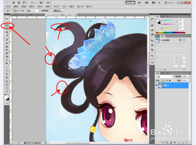Image resolution: width=196 pixels, height=145 pixels.
Task: Select the Zoom magnifier tool
Action: (x=7, y=91)
